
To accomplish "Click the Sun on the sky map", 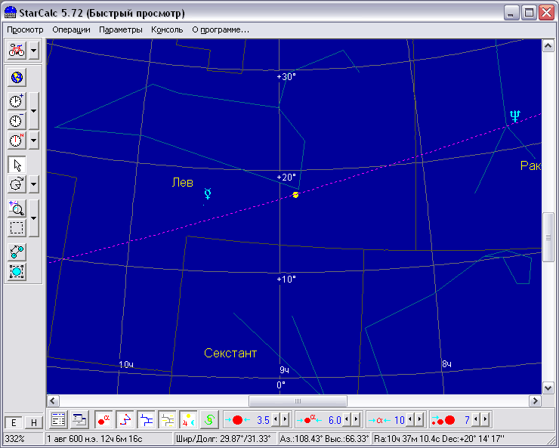I will tap(295, 195).
